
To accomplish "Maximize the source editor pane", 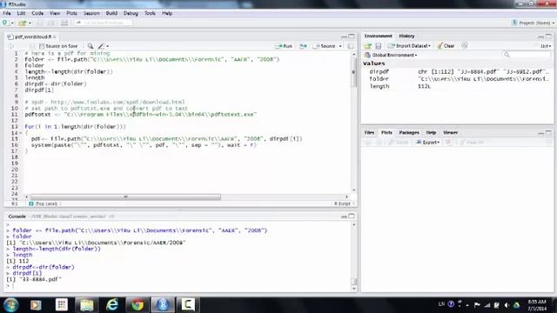I will click(352, 37).
